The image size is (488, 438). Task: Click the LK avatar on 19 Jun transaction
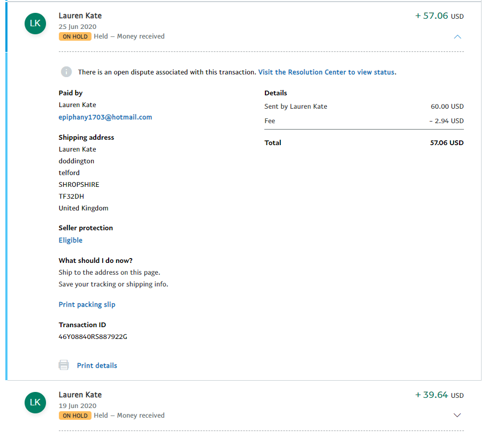[x=35, y=402]
